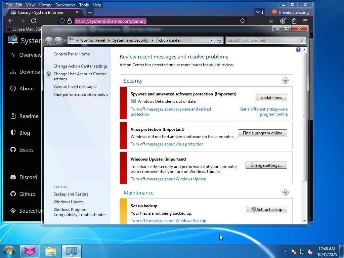The width and height of the screenshot is (344, 258).
Task: Open recent pages dropdown beside navigation buttons
Action: (x=65, y=41)
